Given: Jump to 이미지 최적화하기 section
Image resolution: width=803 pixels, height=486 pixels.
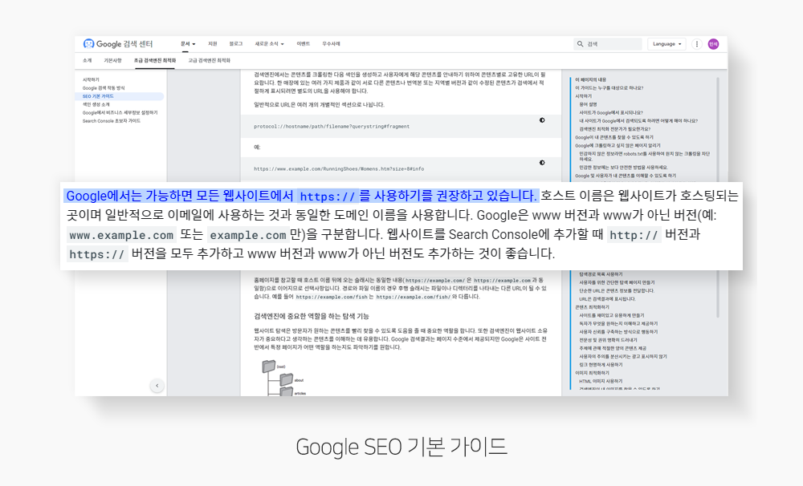Looking at the screenshot, I should point(592,373).
